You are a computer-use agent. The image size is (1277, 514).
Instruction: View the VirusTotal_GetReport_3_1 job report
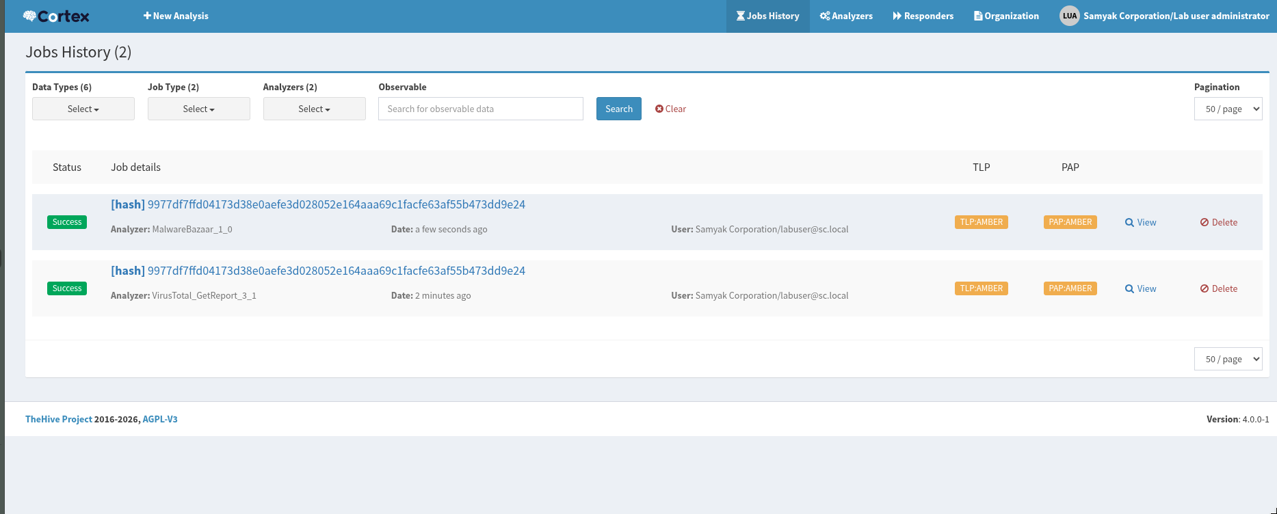1141,288
